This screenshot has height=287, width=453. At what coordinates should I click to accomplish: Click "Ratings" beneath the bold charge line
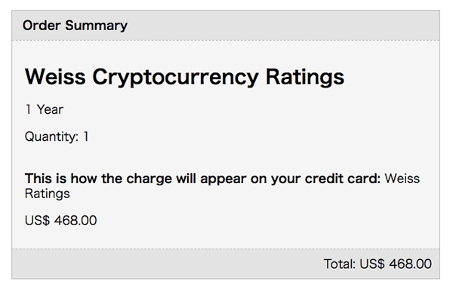coord(48,194)
